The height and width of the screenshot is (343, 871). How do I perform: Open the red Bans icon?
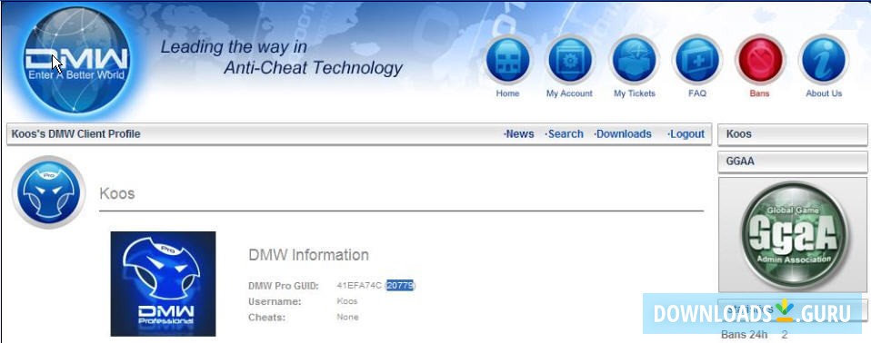pyautogui.click(x=759, y=60)
